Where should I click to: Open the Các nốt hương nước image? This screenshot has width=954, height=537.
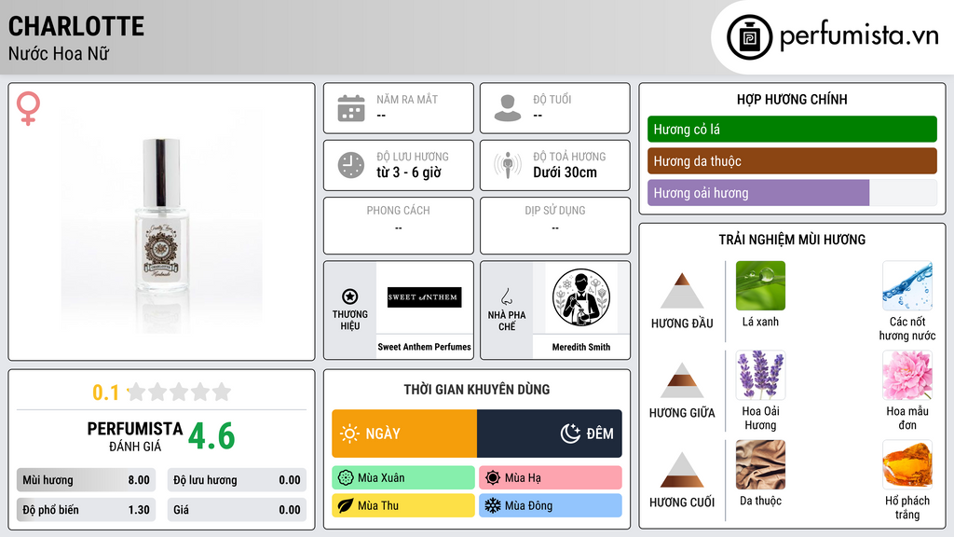pyautogui.click(x=907, y=285)
